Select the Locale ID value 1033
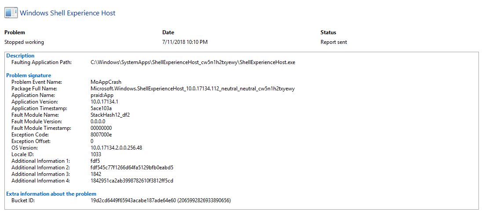Screen dimensions: 482x211 [x=96, y=154]
